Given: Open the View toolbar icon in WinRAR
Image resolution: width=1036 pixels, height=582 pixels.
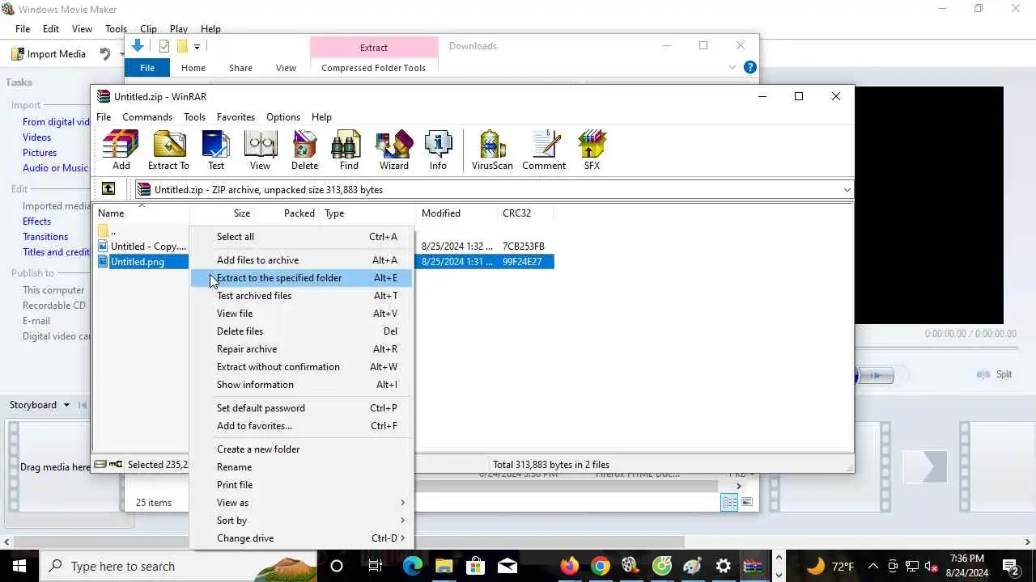Looking at the screenshot, I should (260, 150).
